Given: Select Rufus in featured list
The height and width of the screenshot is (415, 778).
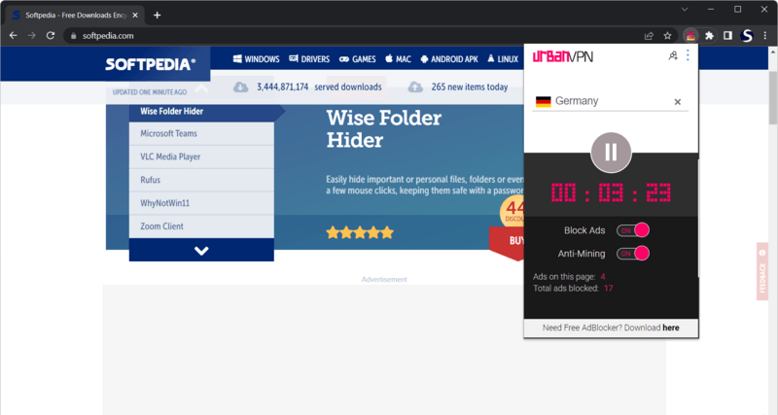Looking at the screenshot, I should tap(201, 180).
